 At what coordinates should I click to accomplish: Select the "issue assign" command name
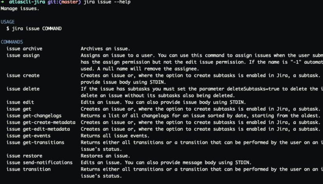23,56
